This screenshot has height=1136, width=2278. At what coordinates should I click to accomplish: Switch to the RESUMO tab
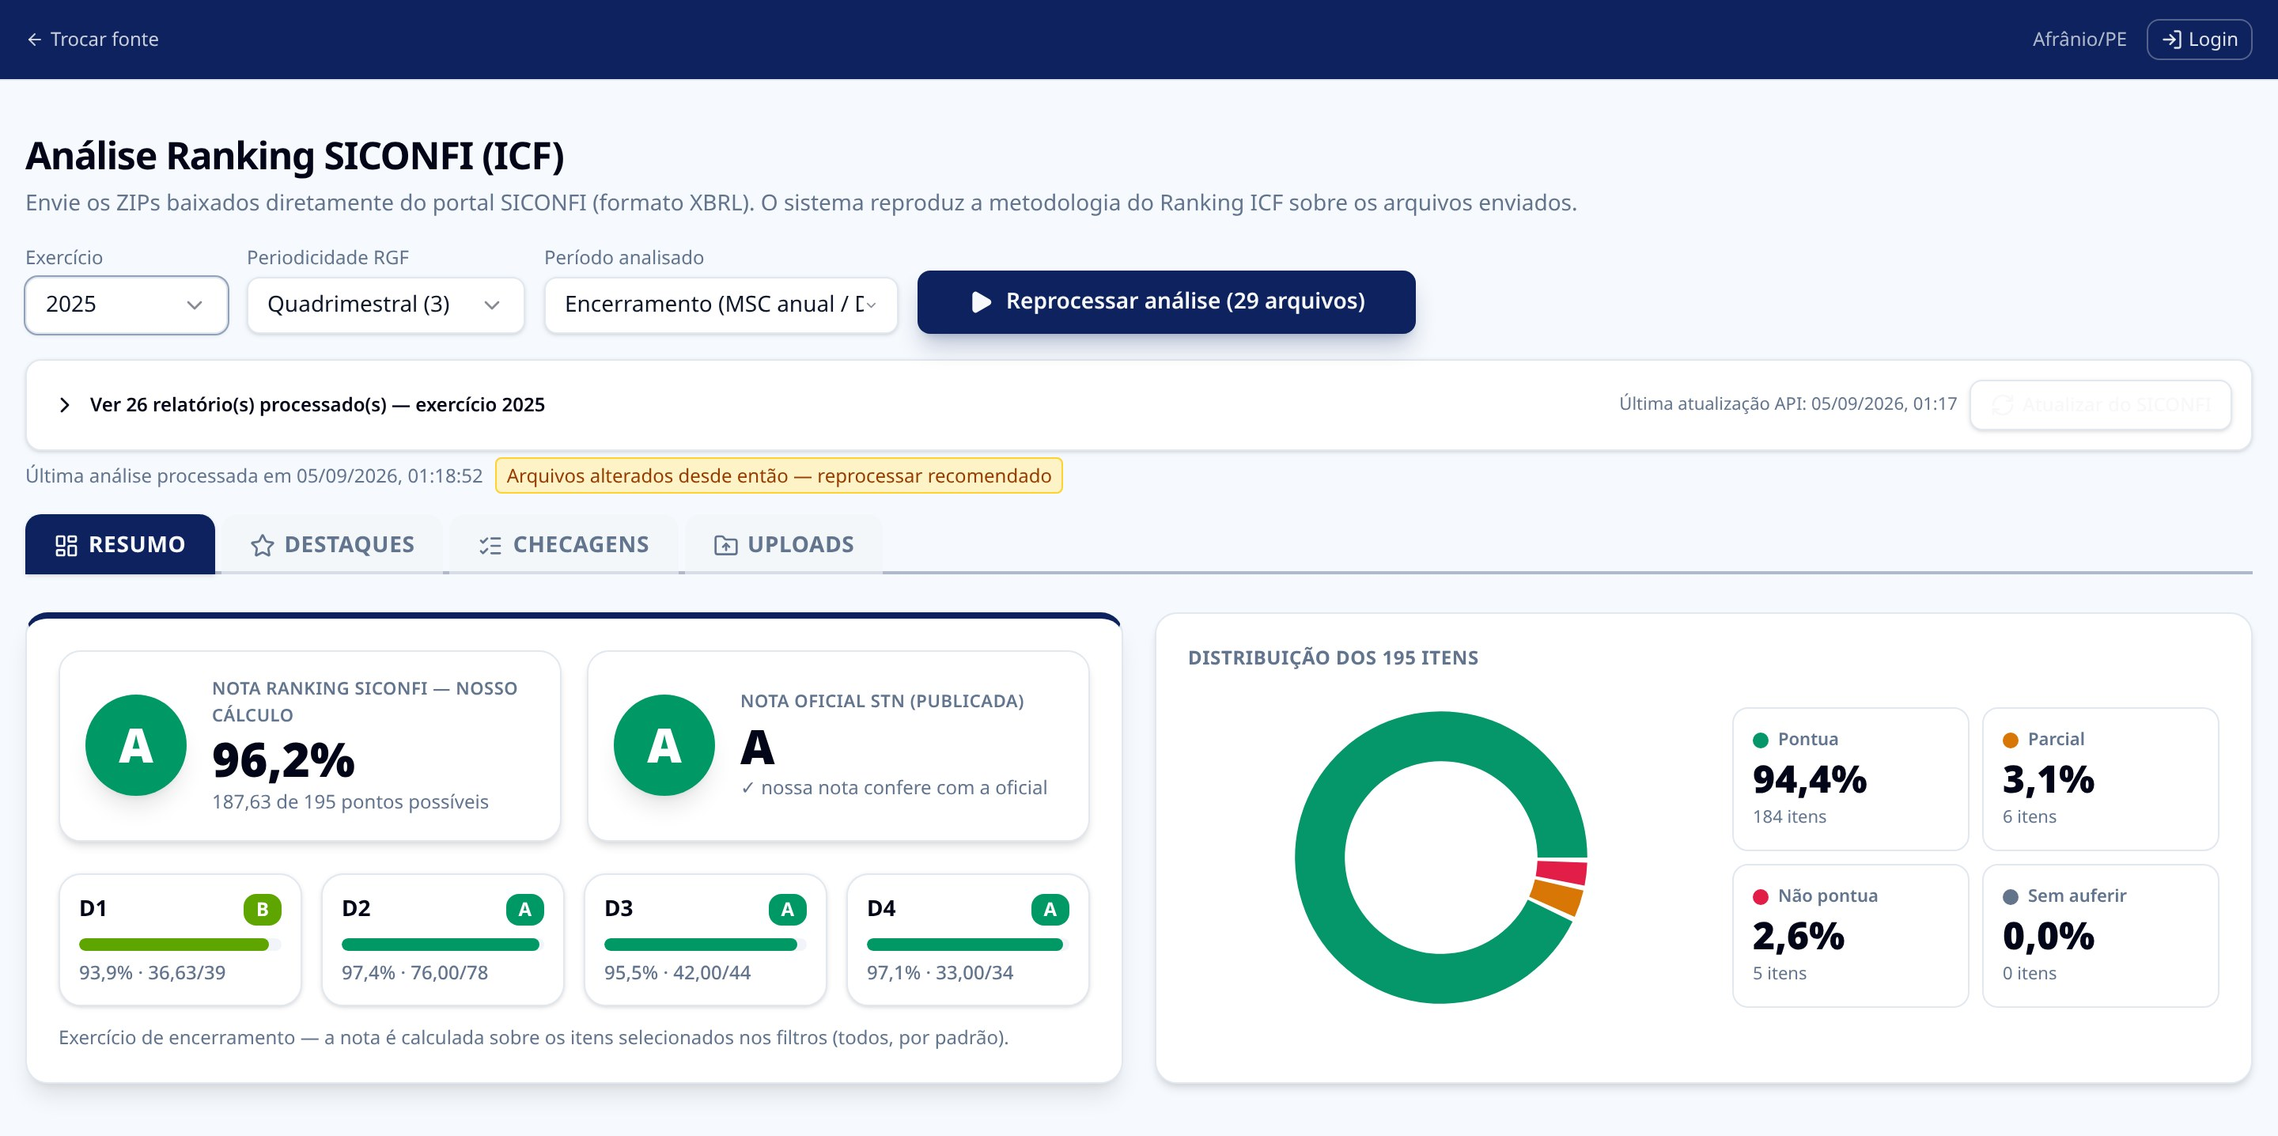coord(119,544)
